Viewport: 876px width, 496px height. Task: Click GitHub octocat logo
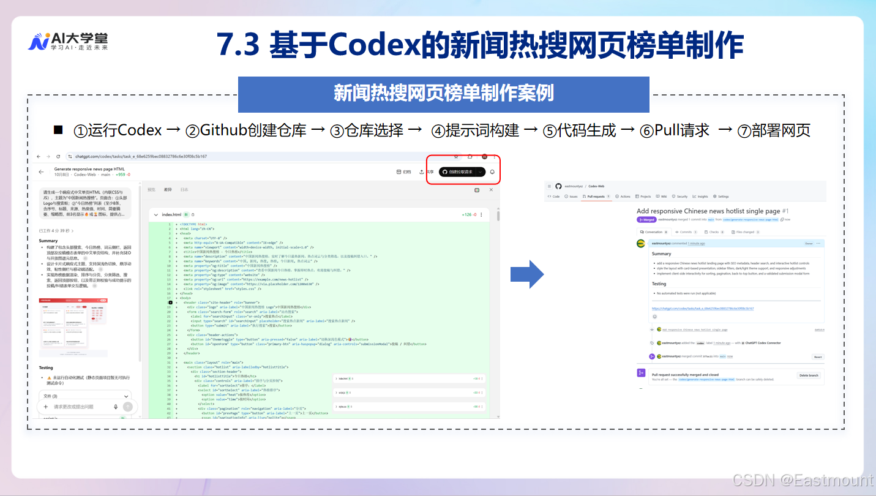(x=558, y=186)
